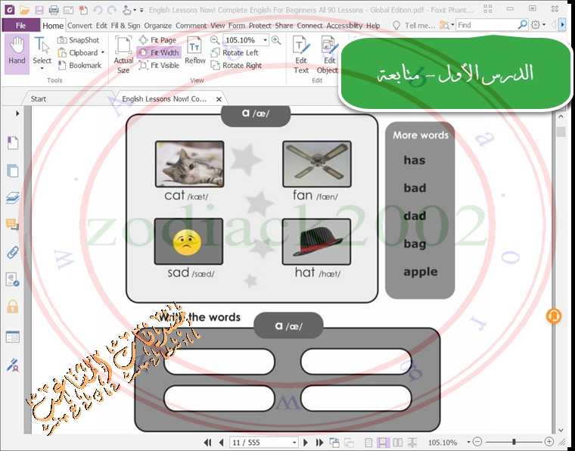
Task: Take a SnapShot of the page
Action: pos(79,40)
